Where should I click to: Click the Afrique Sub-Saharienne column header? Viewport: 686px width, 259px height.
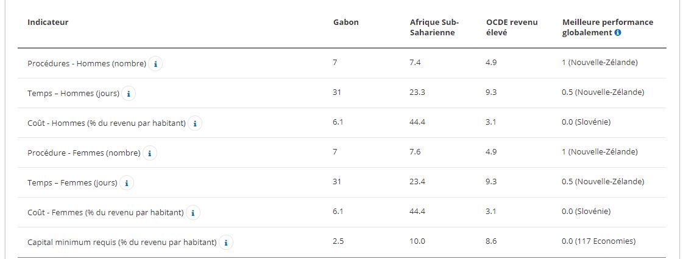pos(434,27)
